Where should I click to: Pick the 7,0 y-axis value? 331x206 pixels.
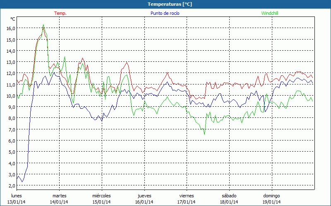tap(11, 130)
